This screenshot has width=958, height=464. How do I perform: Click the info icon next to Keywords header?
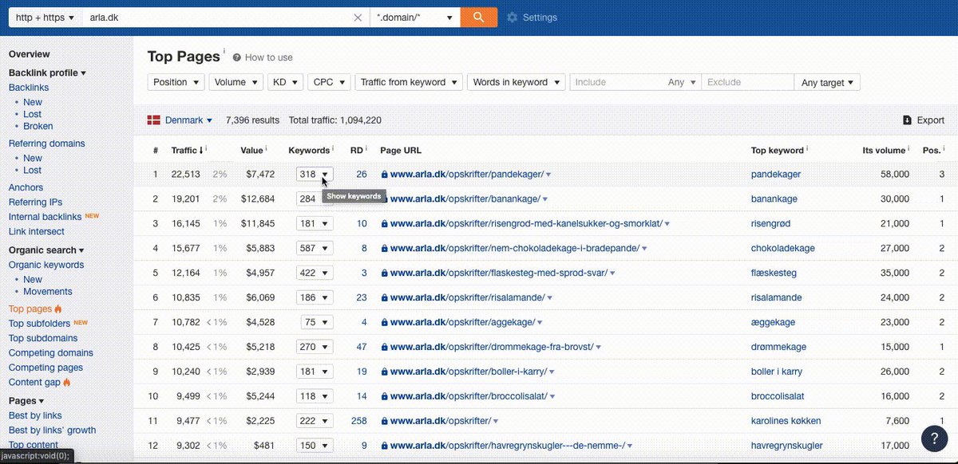(x=333, y=149)
